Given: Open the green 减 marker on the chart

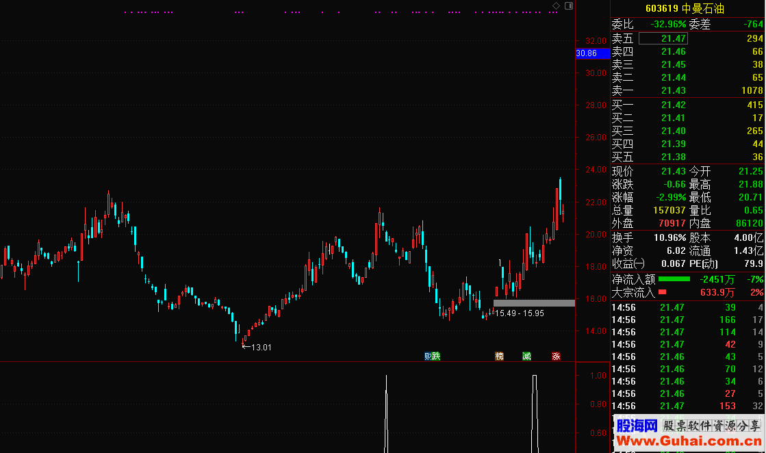Looking at the screenshot, I should click(x=526, y=357).
